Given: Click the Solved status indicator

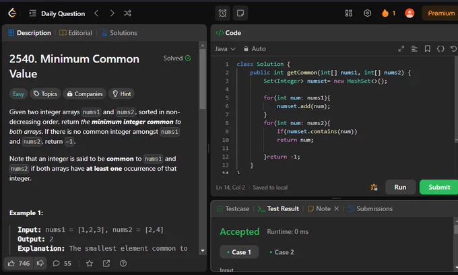Looking at the screenshot, I should pos(177,58).
